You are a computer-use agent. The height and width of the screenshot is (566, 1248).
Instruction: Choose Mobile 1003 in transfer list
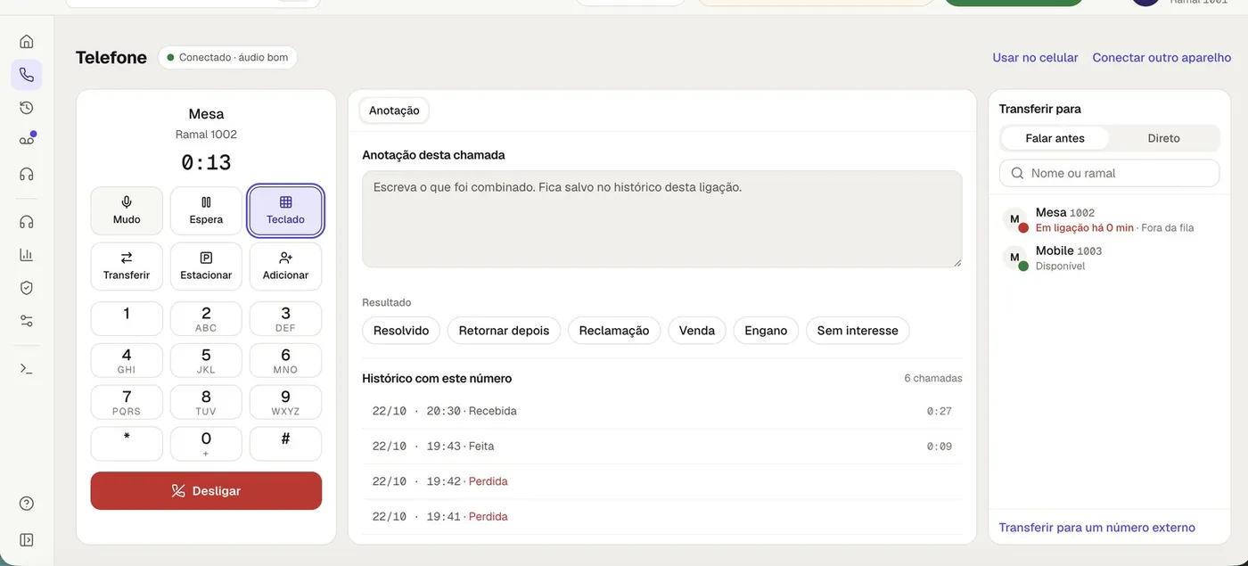(1110, 258)
